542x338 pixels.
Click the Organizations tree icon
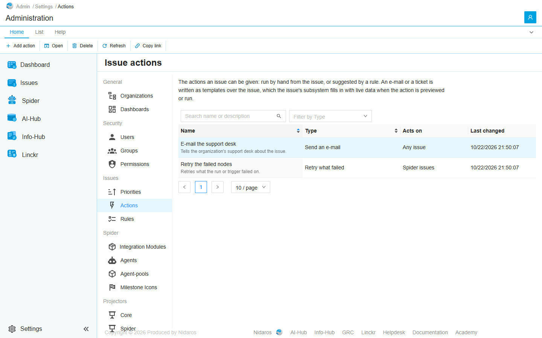(x=112, y=96)
